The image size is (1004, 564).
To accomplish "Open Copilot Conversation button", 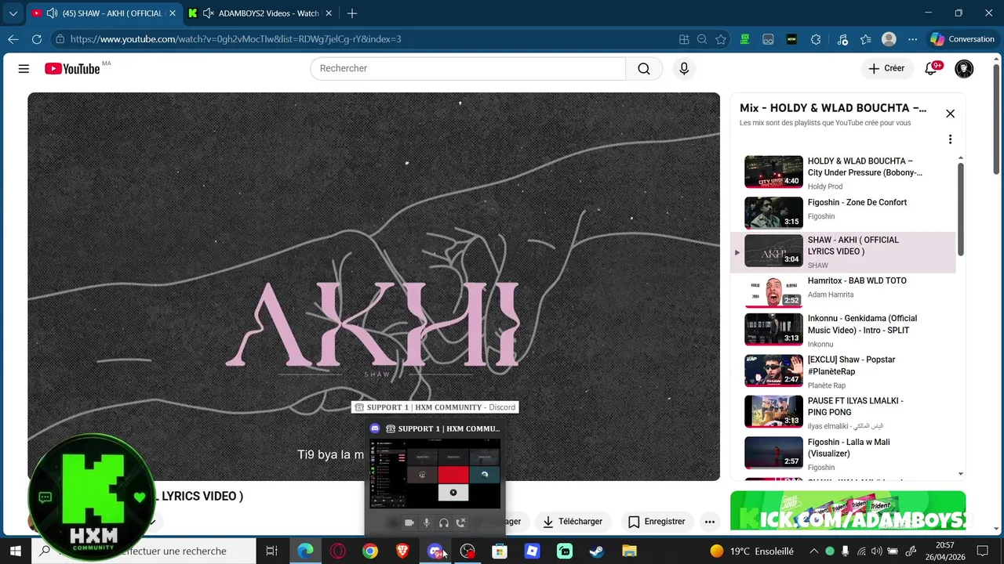I will (962, 39).
